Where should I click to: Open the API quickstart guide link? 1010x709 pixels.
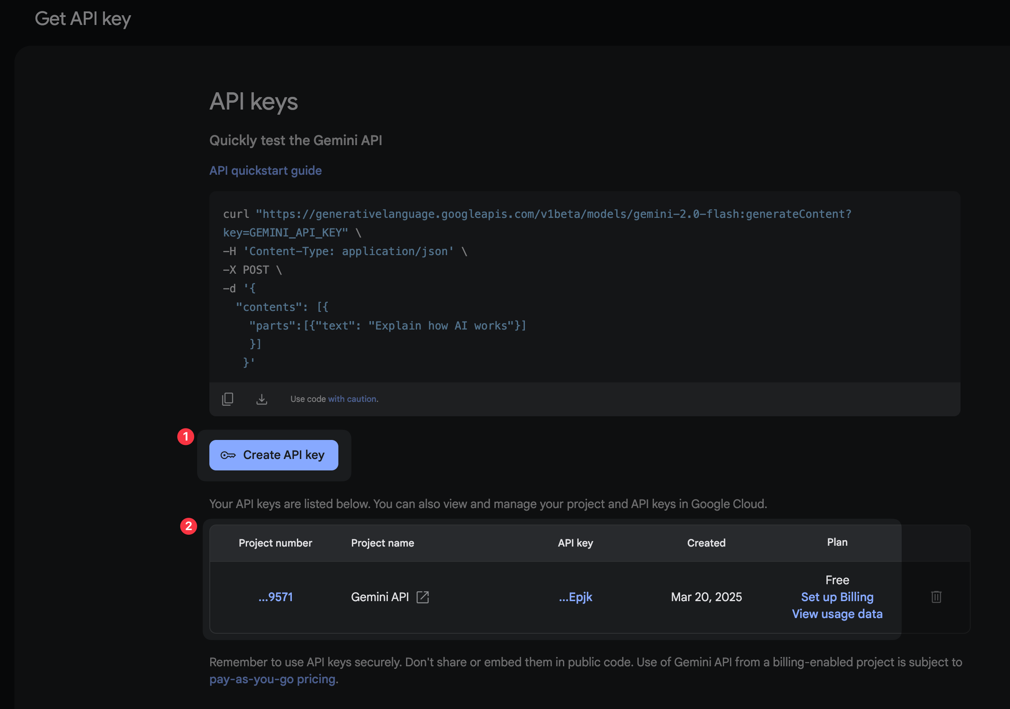click(265, 170)
